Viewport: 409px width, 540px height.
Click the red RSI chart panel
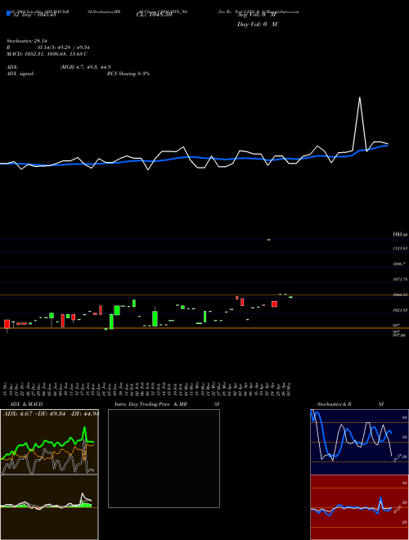359,507
